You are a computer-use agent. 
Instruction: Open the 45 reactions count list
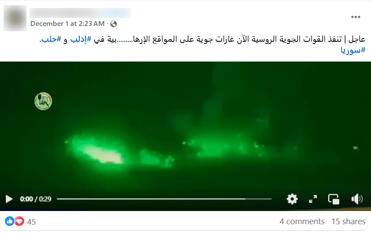pos(31,222)
